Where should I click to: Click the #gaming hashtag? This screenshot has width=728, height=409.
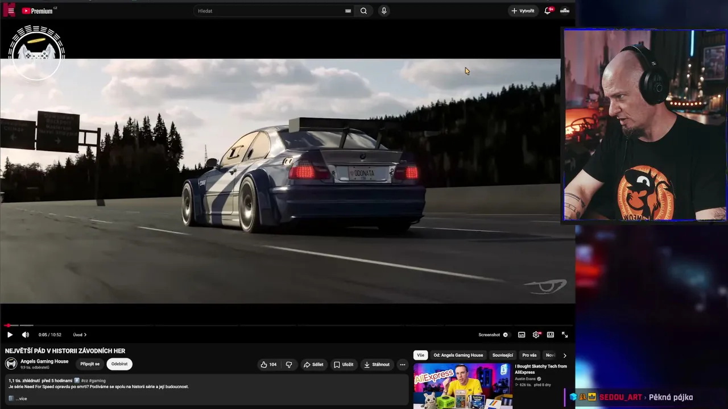pyautogui.click(x=97, y=381)
